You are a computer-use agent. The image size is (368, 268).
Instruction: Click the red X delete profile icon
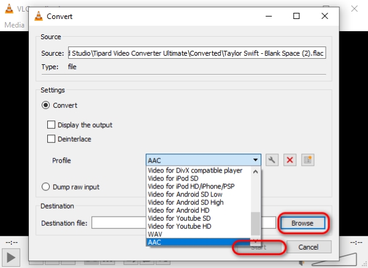[290, 160]
